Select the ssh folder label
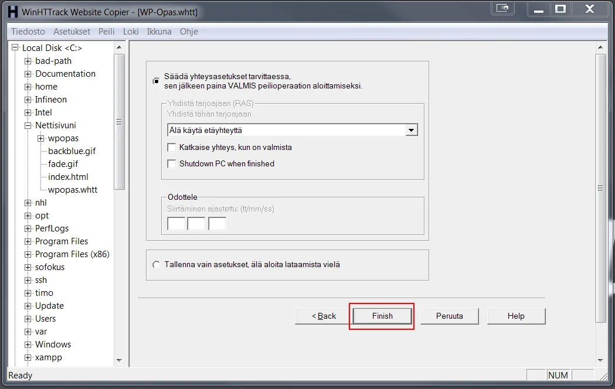Viewport: 615px width, 389px height. pos(41,280)
